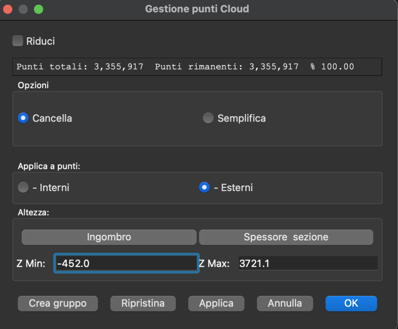Viewport: 398px width, 329px height.
Task: Click the Punti totali statistics box
Action: point(197,67)
